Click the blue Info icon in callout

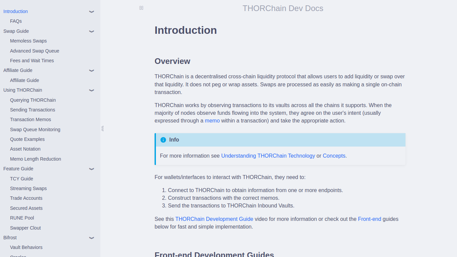coord(163,140)
